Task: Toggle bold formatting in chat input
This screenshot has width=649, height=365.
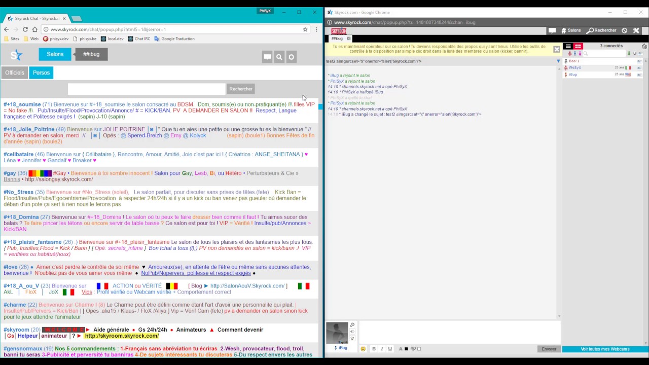Action: click(x=374, y=349)
